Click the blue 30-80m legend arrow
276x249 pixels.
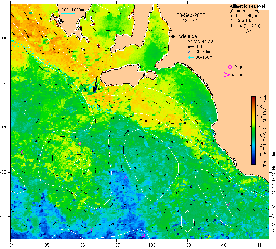pyautogui.click(x=191, y=52)
